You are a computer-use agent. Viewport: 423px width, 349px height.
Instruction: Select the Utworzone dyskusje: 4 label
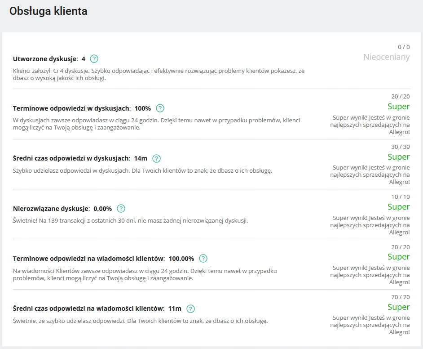[49, 59]
